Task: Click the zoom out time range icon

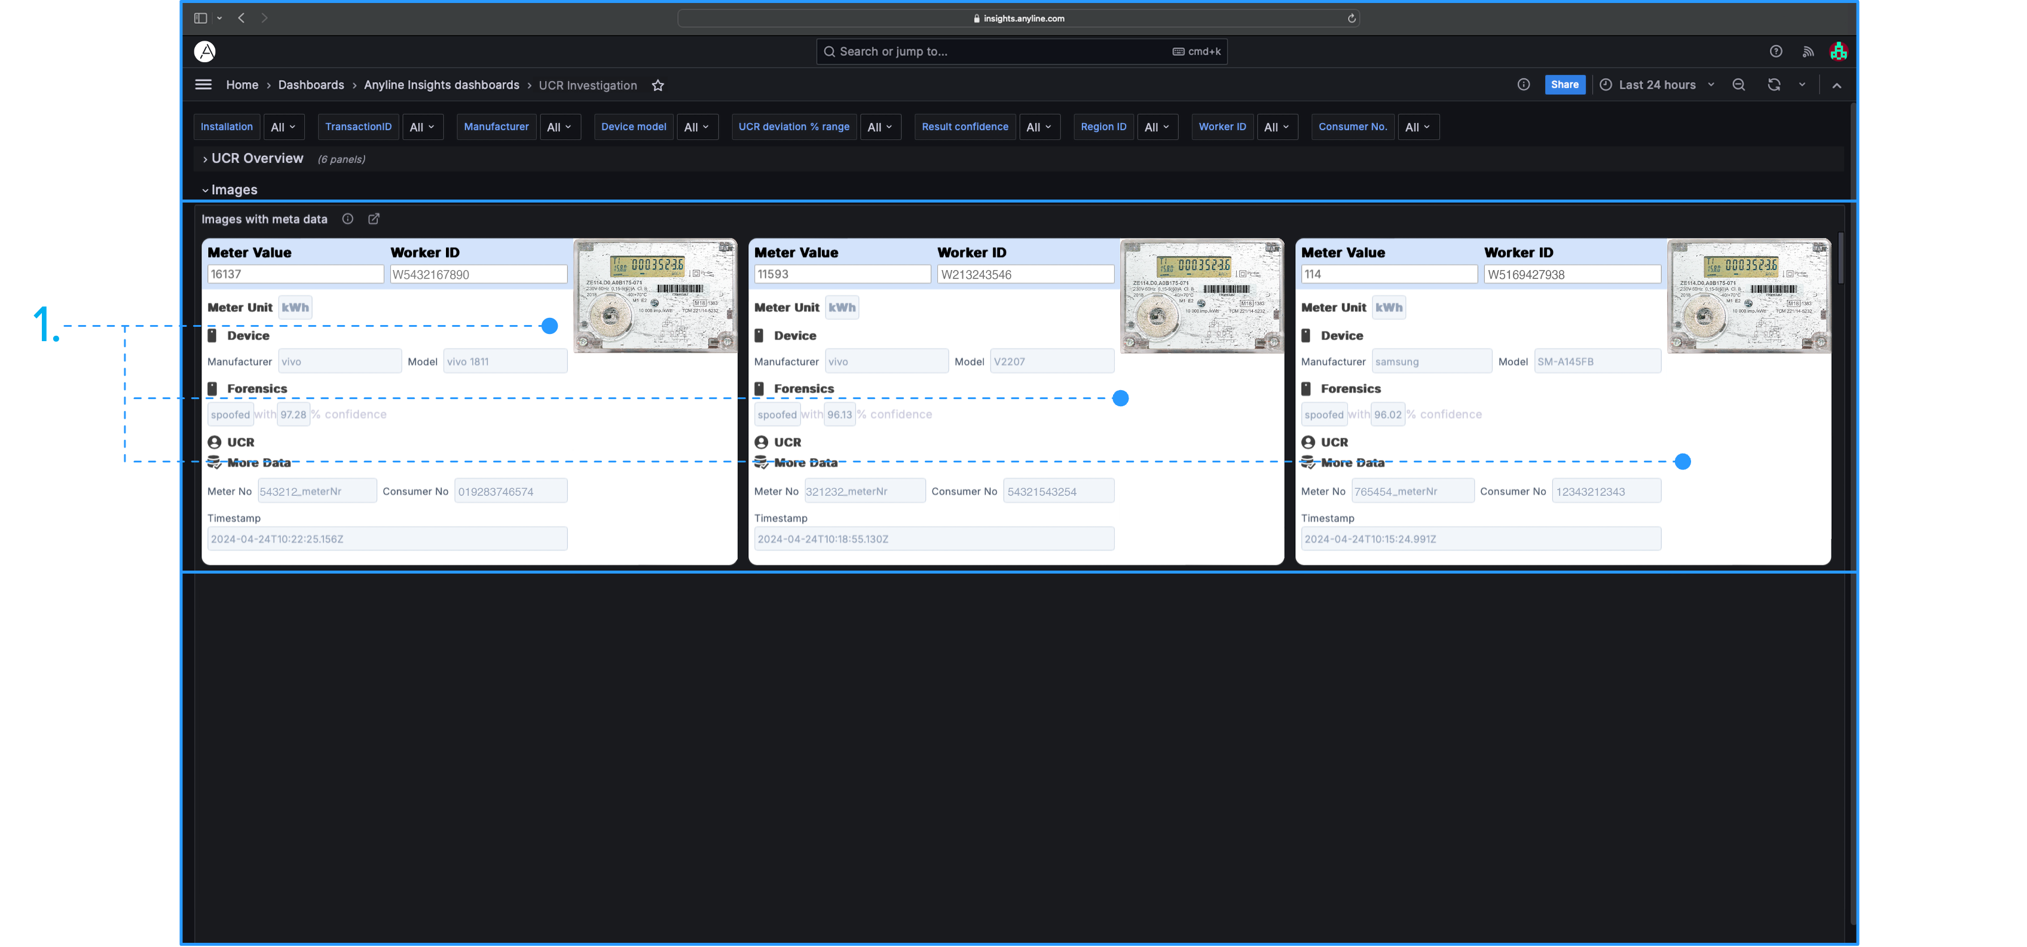Action: (1739, 85)
